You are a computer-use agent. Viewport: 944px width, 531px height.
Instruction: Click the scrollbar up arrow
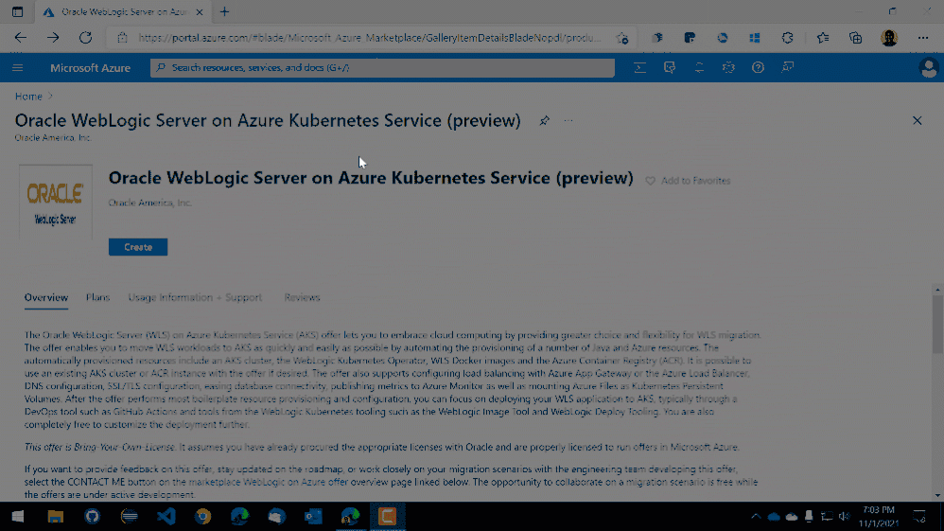tap(938, 290)
